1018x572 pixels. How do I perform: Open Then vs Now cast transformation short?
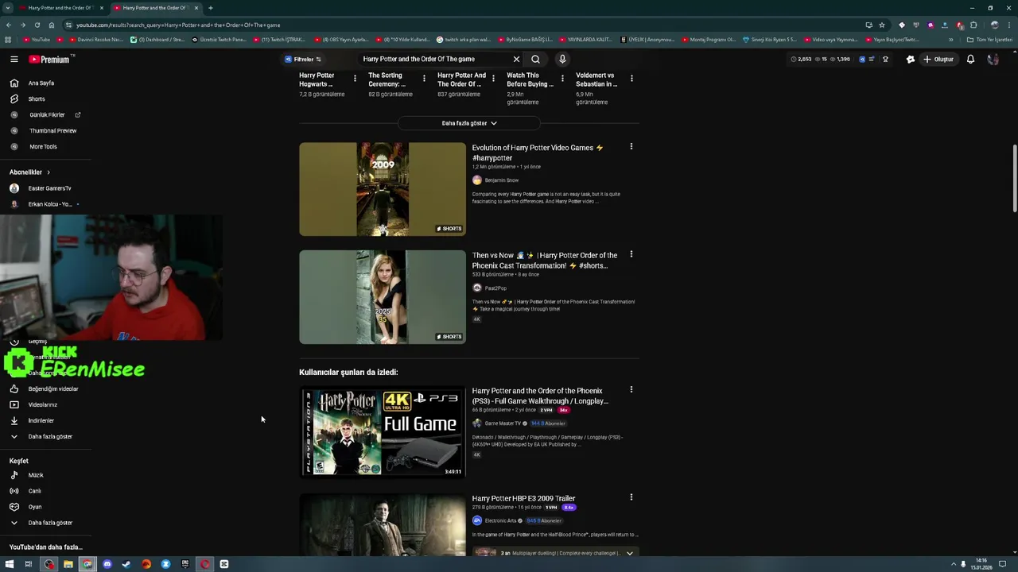[545, 261]
